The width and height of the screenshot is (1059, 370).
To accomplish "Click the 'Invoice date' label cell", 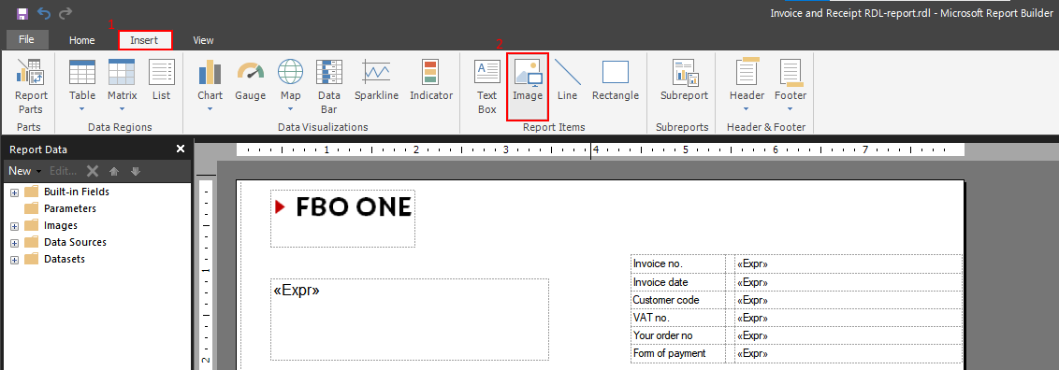I will 678,282.
